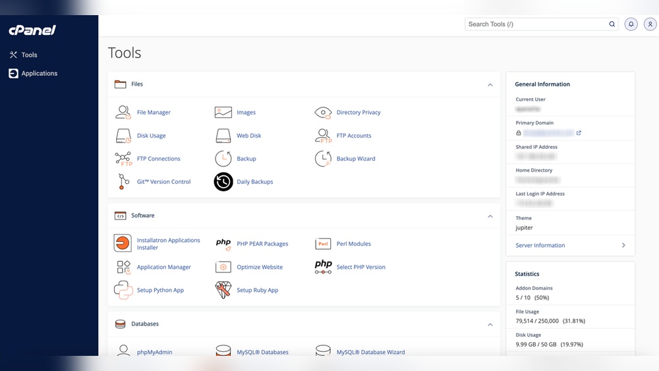Open the Optimize Website icon
This screenshot has width=659, height=371.
pyautogui.click(x=223, y=268)
